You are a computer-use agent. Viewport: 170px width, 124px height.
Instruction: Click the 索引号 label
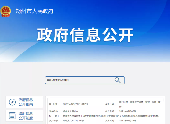click(54, 104)
